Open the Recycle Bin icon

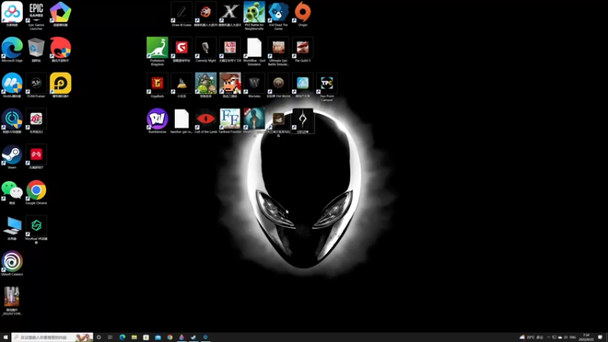coord(36,50)
